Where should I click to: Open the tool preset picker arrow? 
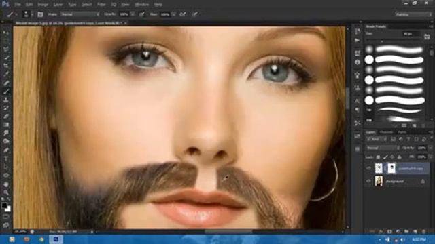(x=16, y=14)
